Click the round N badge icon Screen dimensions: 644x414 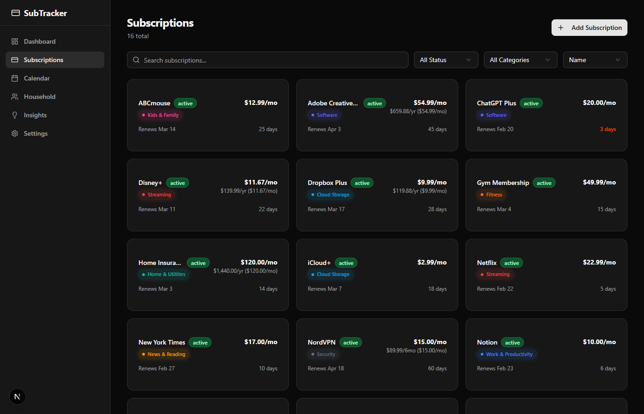pyautogui.click(x=17, y=397)
